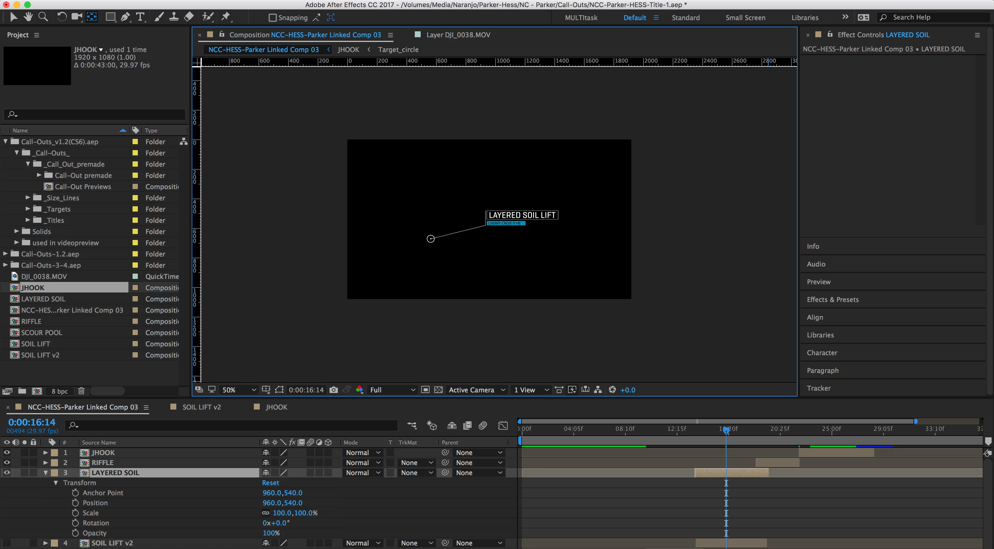Open Mode dropdown for JHOOK layer
Image resolution: width=994 pixels, height=549 pixels.
363,453
